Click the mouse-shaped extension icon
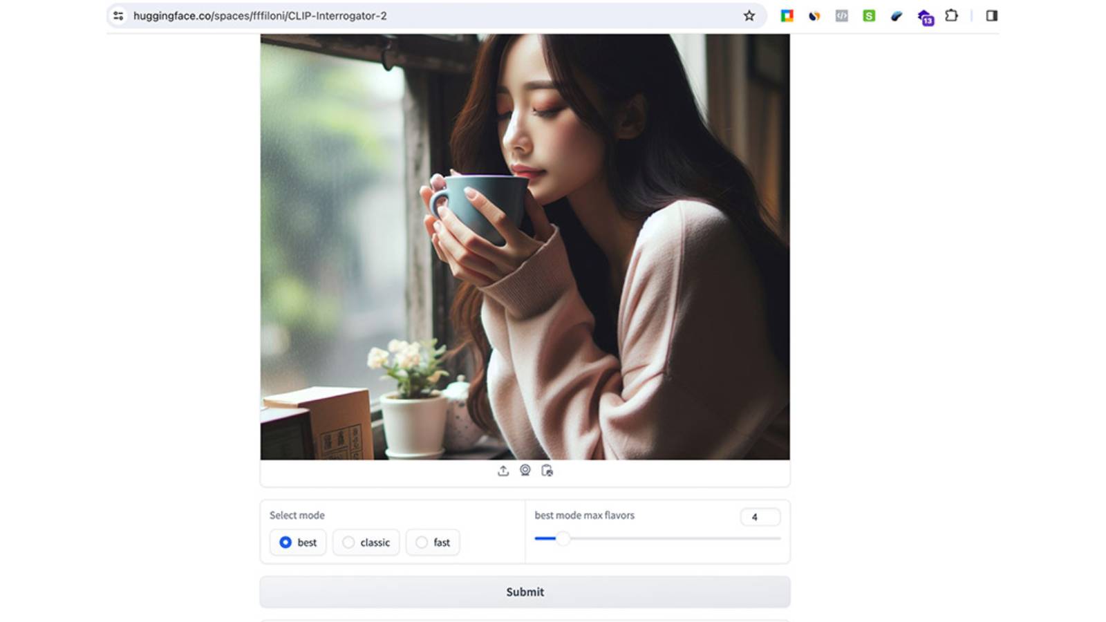 (x=897, y=15)
